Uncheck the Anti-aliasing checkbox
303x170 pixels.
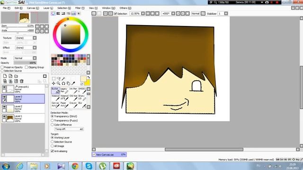(52, 151)
